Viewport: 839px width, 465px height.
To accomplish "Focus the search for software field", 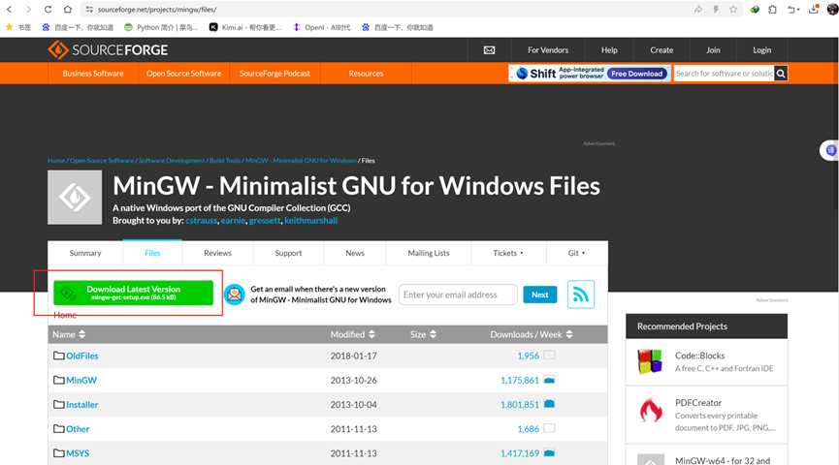I will pos(724,74).
